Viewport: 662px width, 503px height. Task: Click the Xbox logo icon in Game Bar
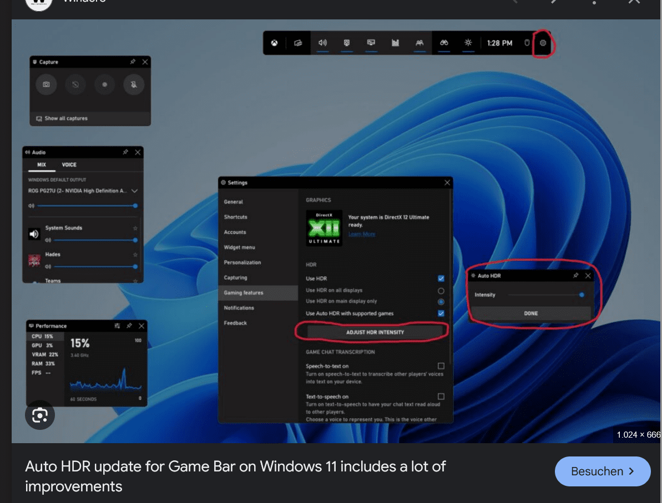point(275,43)
